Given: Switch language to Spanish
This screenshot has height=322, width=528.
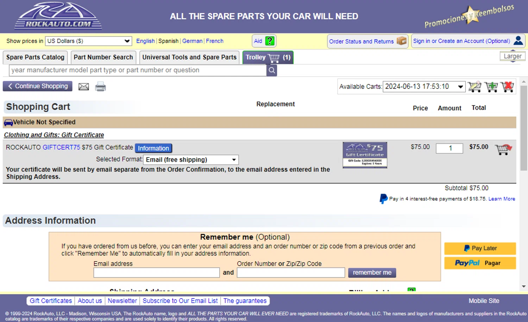Looking at the screenshot, I should tap(168, 41).
